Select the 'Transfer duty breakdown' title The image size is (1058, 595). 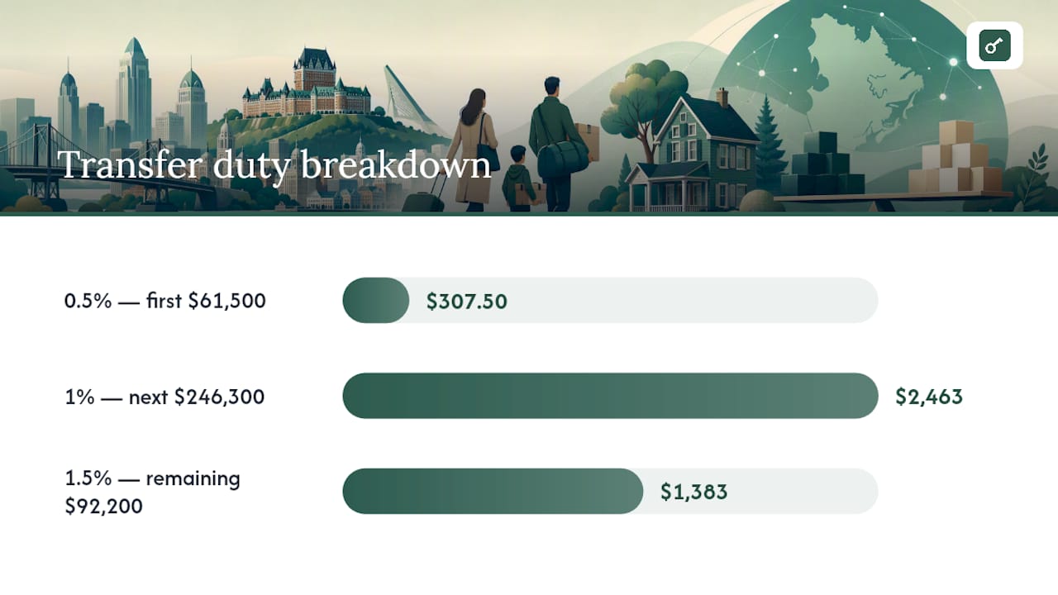(x=274, y=164)
